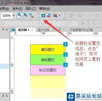Click the text alignment icon after Underline

[x=101, y=23]
